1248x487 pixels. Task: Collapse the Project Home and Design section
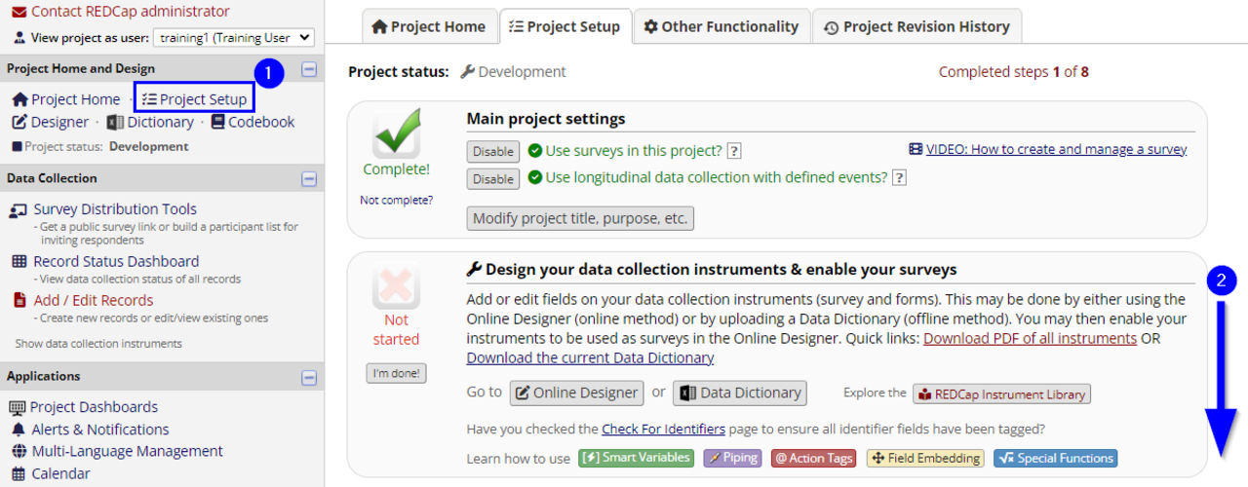point(309,69)
